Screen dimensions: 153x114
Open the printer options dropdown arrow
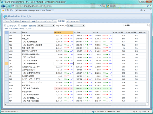pyautogui.click(x=144, y=10)
